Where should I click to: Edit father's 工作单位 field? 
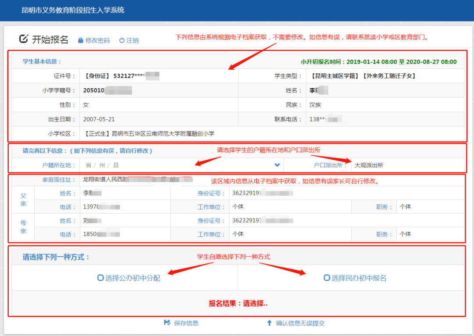(x=291, y=207)
